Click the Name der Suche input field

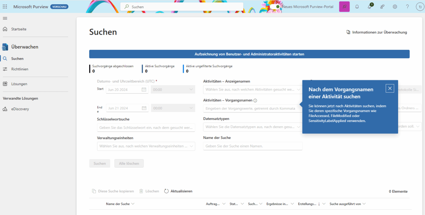253,146
